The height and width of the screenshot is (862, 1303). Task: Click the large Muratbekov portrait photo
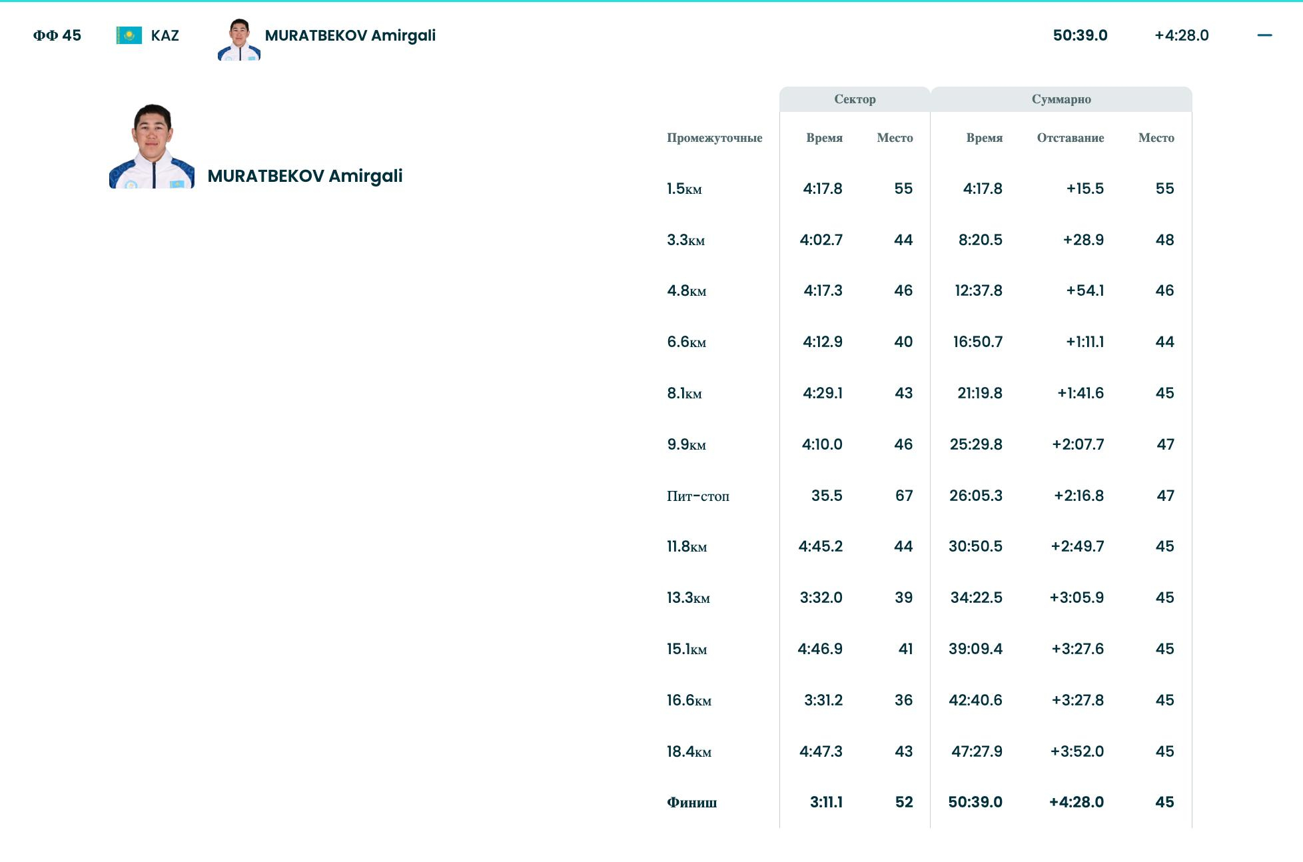[152, 147]
